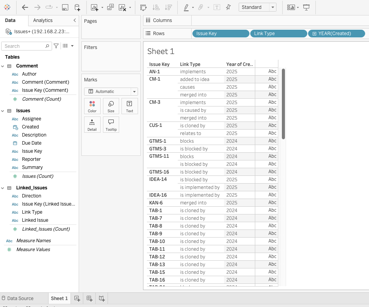Click the Size marks button

[x=111, y=106]
